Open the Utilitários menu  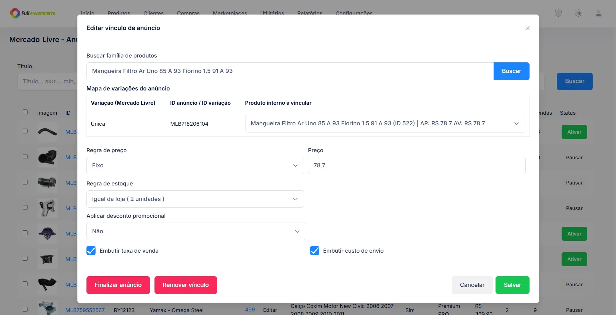click(x=272, y=13)
